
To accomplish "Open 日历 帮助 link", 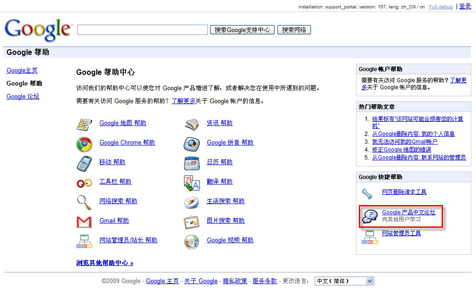I will click(x=220, y=162).
